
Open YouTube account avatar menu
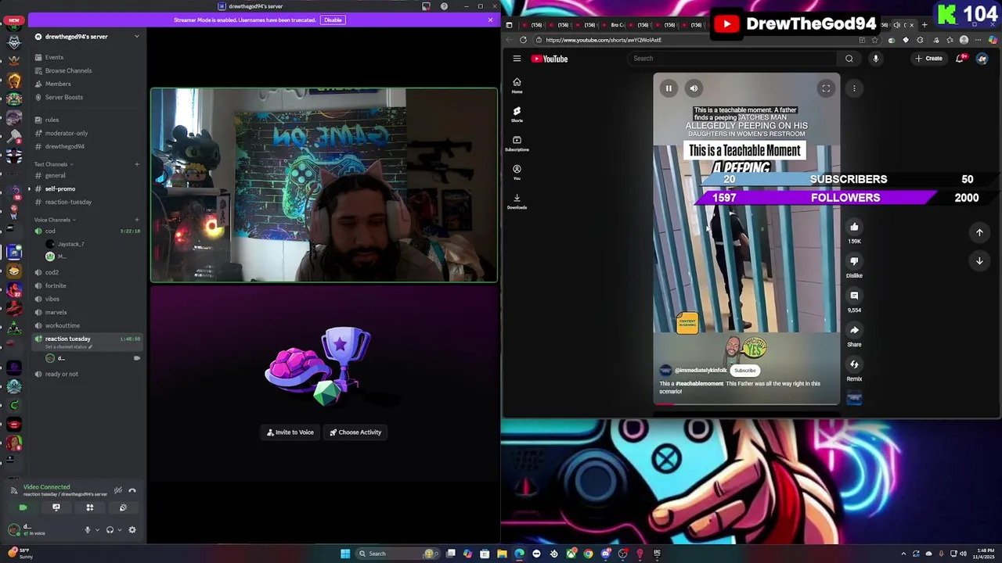point(982,59)
